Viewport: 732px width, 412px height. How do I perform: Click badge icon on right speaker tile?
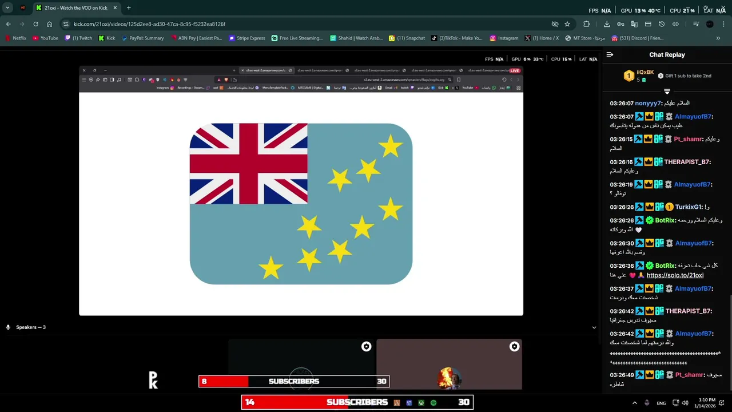pyautogui.click(x=514, y=347)
